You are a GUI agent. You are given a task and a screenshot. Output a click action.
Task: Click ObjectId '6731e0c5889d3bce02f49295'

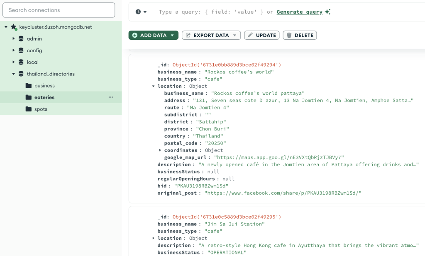click(227, 217)
